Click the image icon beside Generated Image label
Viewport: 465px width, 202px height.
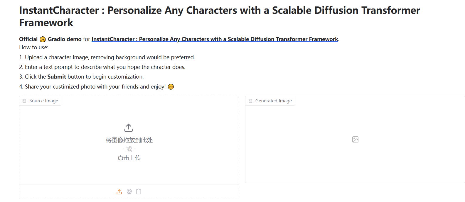[250, 101]
